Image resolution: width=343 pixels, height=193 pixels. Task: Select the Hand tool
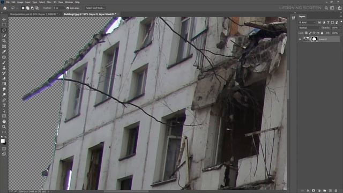tap(4, 121)
